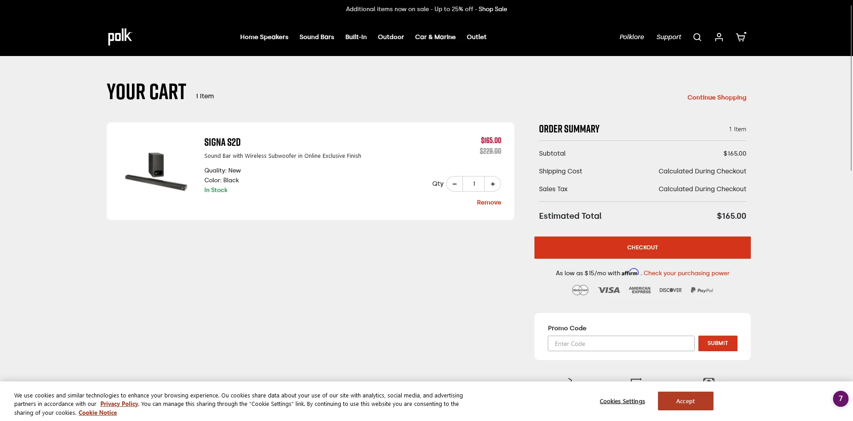Click the Color: Black text
853x421 pixels.
(x=222, y=180)
